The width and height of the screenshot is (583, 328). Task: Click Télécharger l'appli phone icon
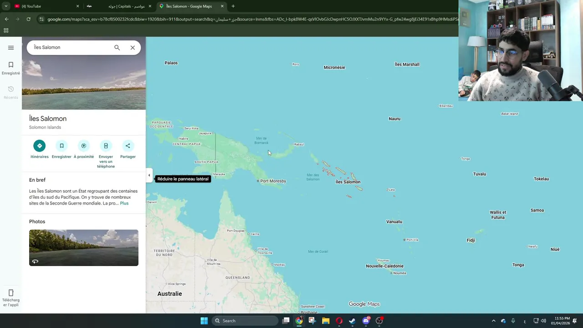coord(11,292)
